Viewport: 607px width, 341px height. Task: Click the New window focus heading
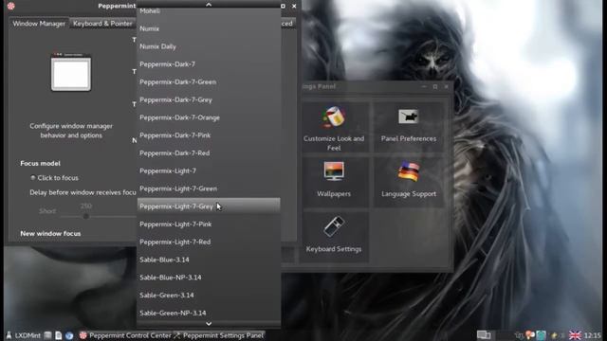[x=50, y=234]
